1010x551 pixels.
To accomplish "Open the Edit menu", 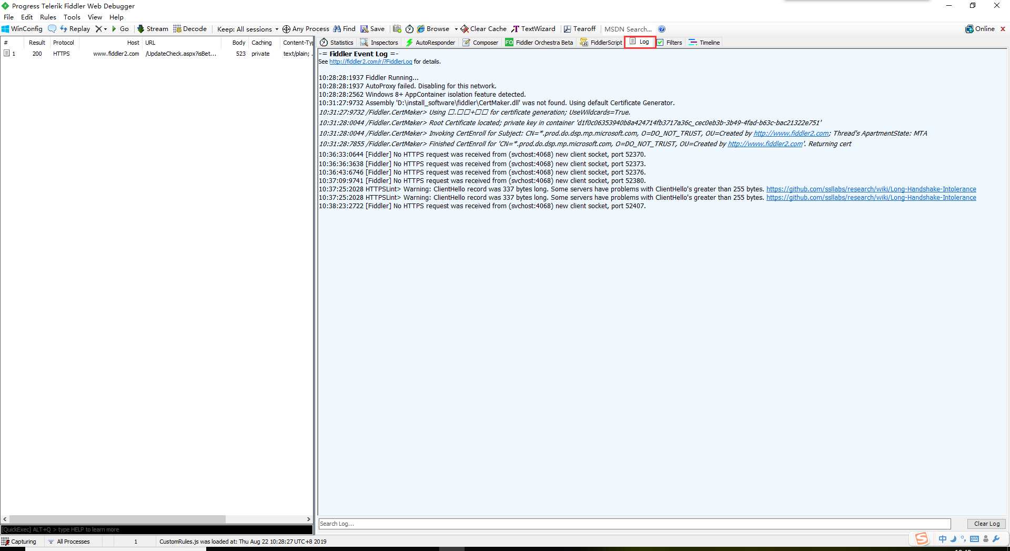I will pos(27,17).
